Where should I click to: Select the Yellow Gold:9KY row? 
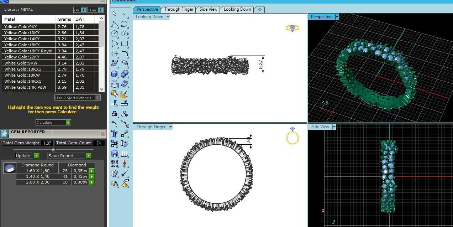click(x=50, y=27)
